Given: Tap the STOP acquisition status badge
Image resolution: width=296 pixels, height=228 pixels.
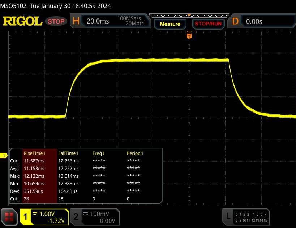Looking at the screenshot, I should point(56,21).
